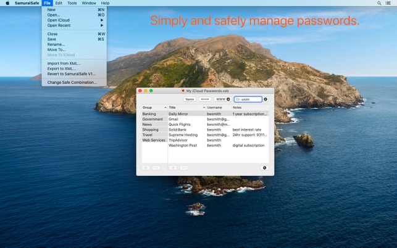This screenshot has height=248, width=397.
Task: Select the Daily Mirror entry
Action: (x=218, y=114)
